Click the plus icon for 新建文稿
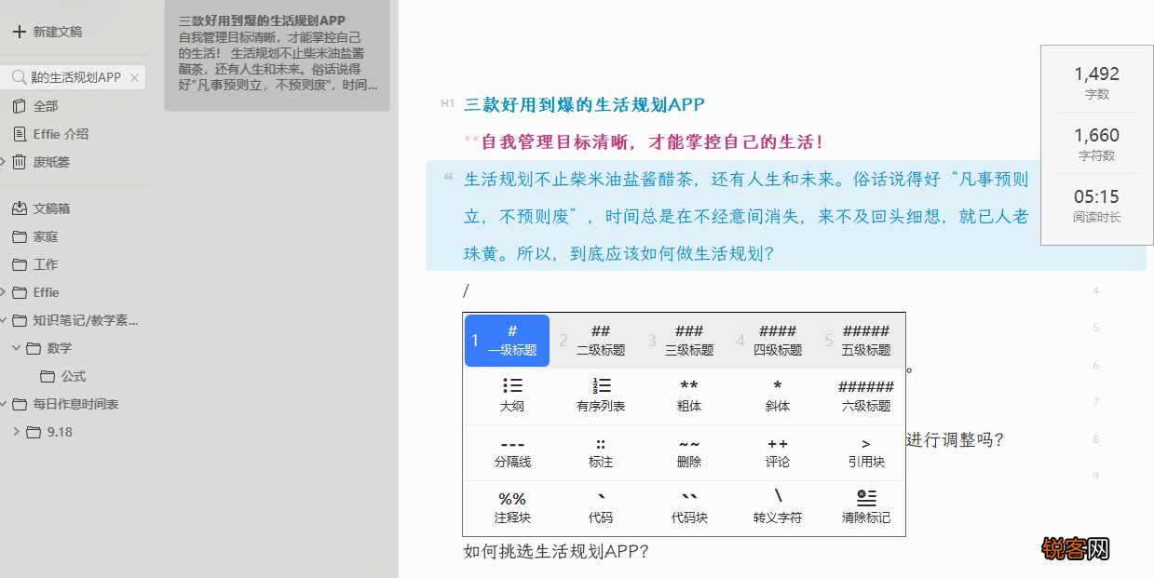The height and width of the screenshot is (578, 1154). (19, 32)
